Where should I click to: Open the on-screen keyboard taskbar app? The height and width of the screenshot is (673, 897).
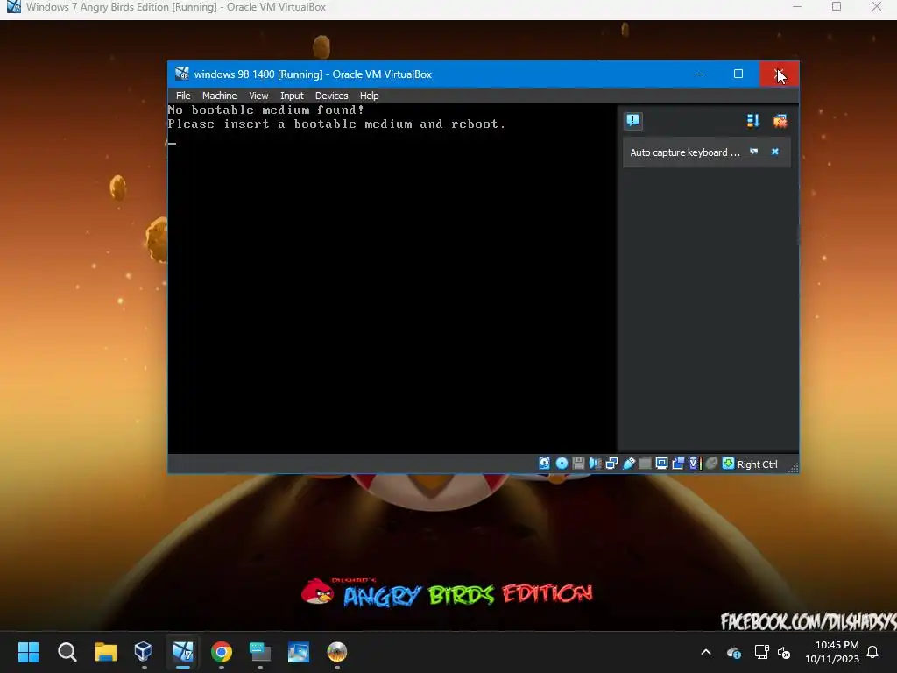pos(259,652)
